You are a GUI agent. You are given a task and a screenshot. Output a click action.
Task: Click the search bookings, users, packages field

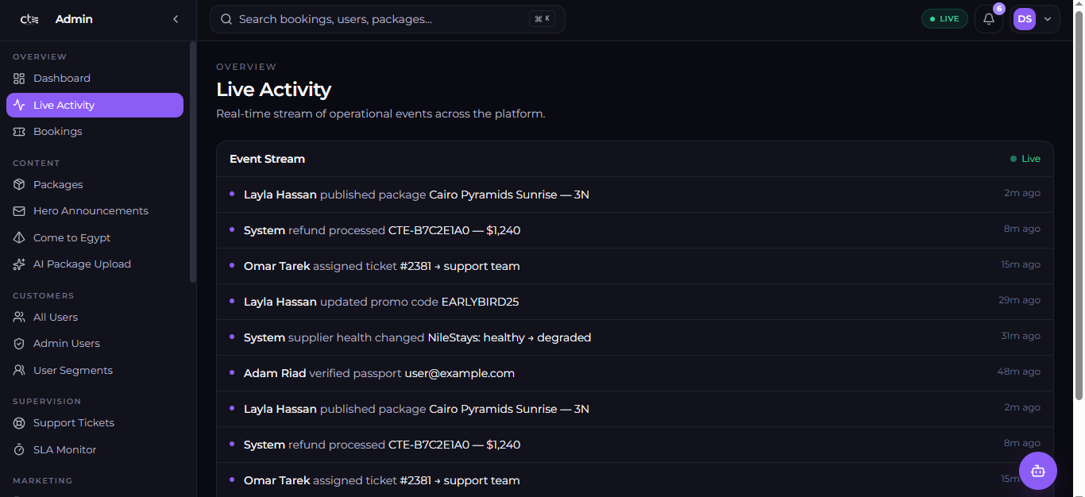(x=388, y=19)
